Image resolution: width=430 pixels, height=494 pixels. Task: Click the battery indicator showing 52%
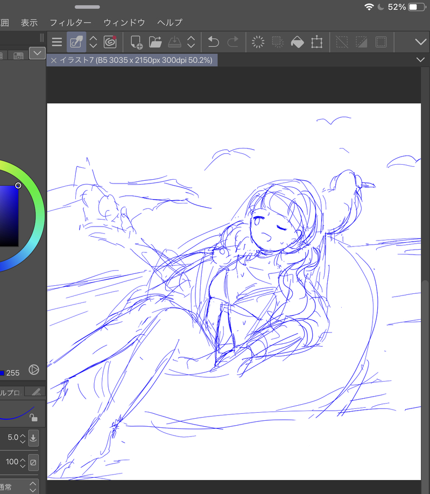tap(417, 7)
